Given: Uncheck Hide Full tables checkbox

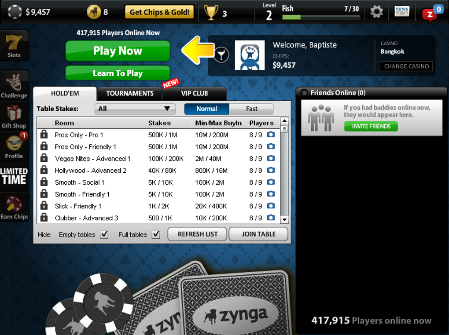Looking at the screenshot, I should pyautogui.click(x=156, y=235).
